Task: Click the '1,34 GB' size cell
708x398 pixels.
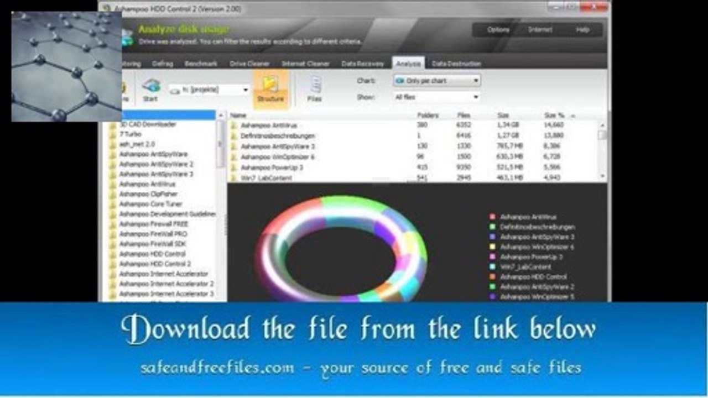Action: click(x=508, y=125)
